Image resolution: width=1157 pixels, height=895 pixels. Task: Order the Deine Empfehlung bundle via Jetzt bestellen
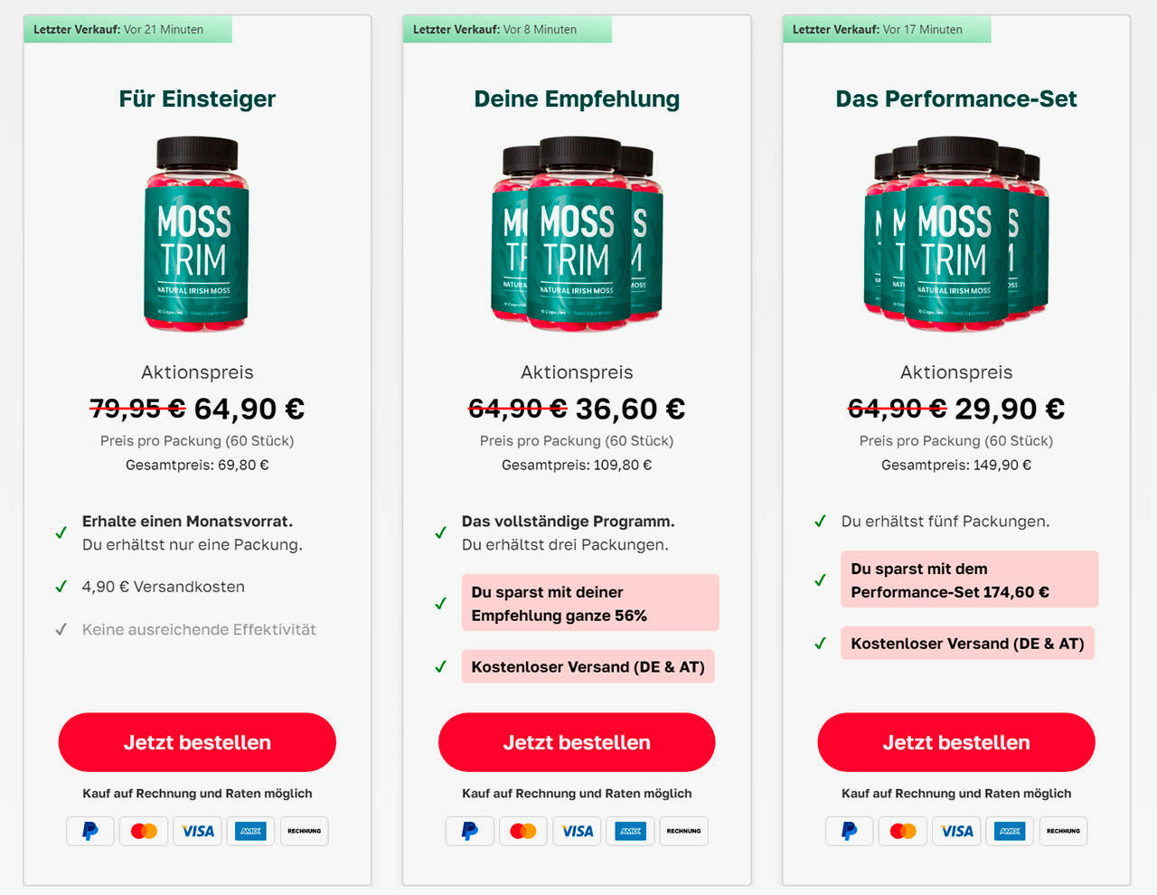(577, 742)
